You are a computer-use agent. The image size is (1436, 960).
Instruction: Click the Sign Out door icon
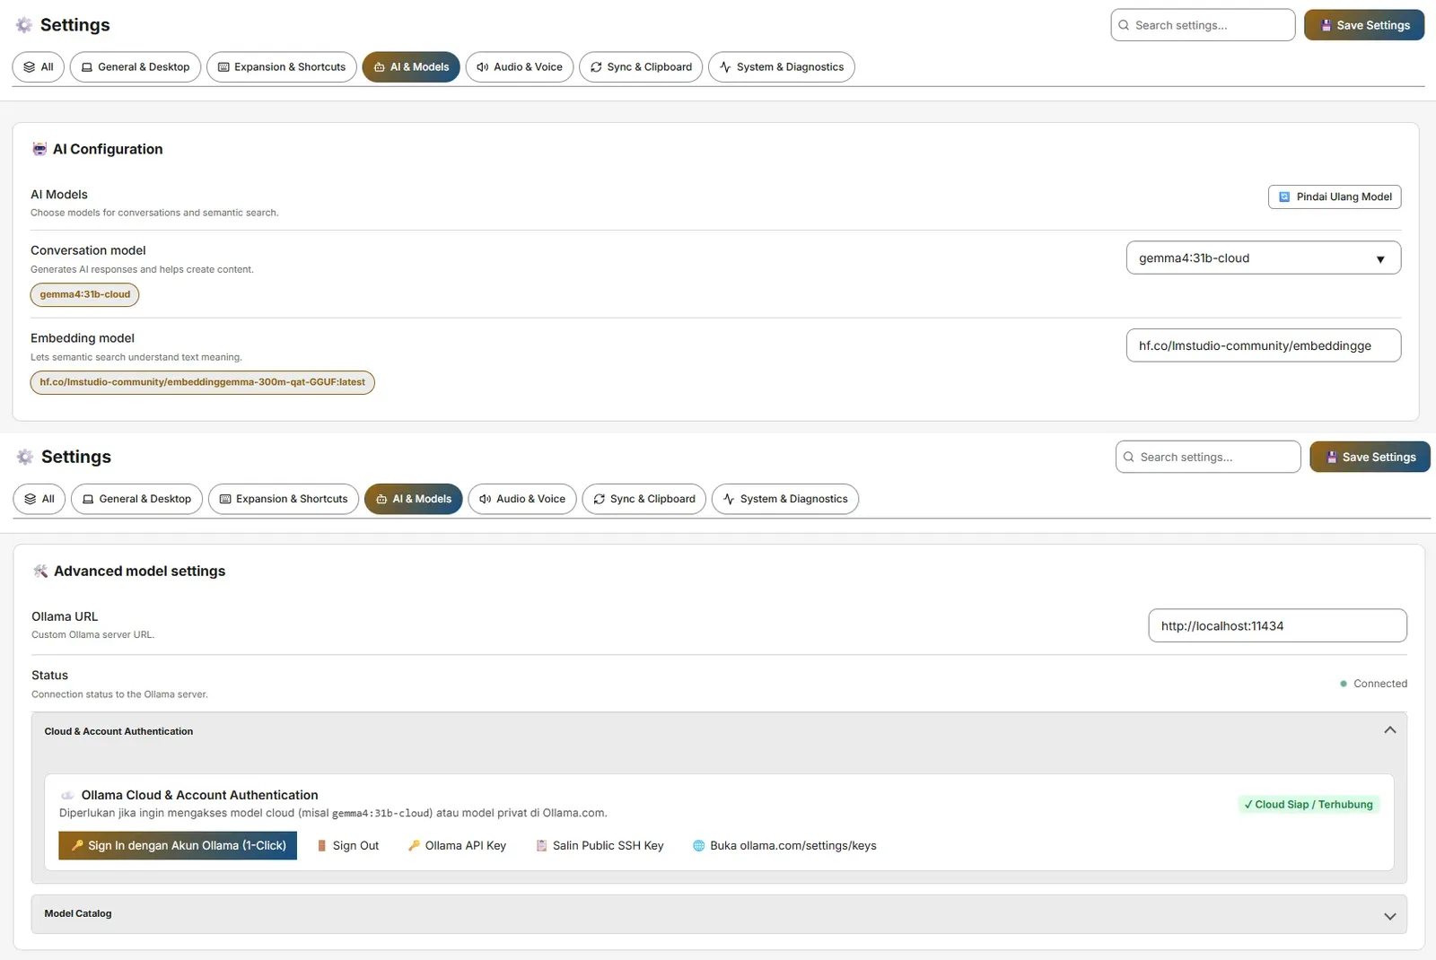point(321,845)
